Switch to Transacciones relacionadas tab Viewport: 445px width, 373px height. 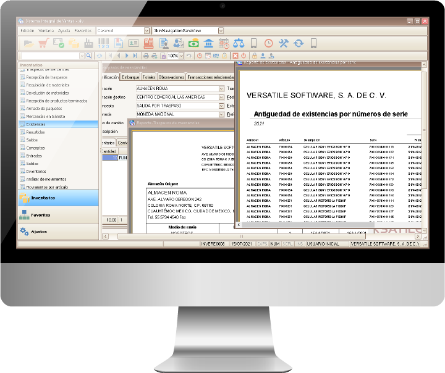point(210,77)
